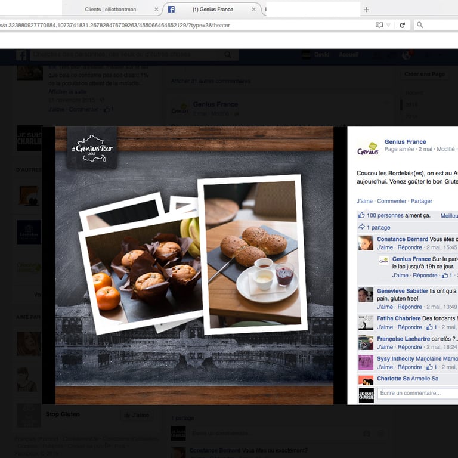Click the Stop Gluten page name
The width and height of the screenshot is (458, 458).
tap(63, 414)
